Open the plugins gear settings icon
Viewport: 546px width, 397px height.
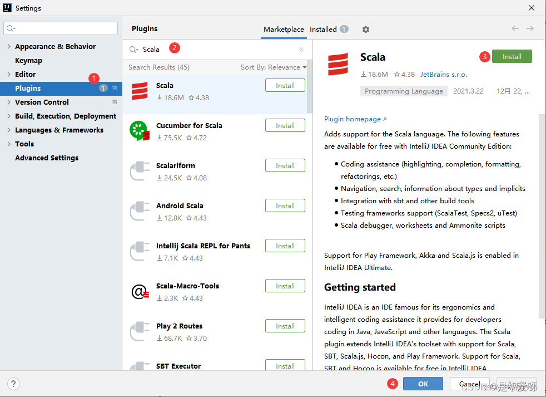point(365,30)
